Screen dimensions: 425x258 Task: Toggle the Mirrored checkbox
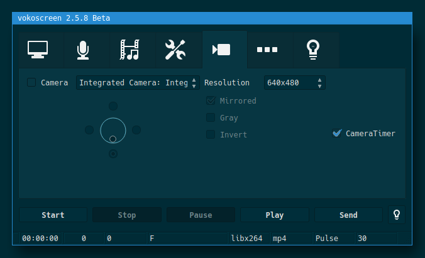tap(211, 101)
